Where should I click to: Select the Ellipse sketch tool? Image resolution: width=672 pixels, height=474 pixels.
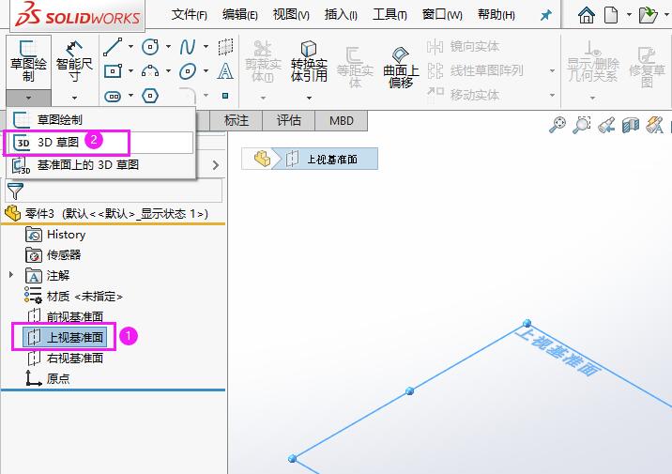pyautogui.click(x=188, y=70)
